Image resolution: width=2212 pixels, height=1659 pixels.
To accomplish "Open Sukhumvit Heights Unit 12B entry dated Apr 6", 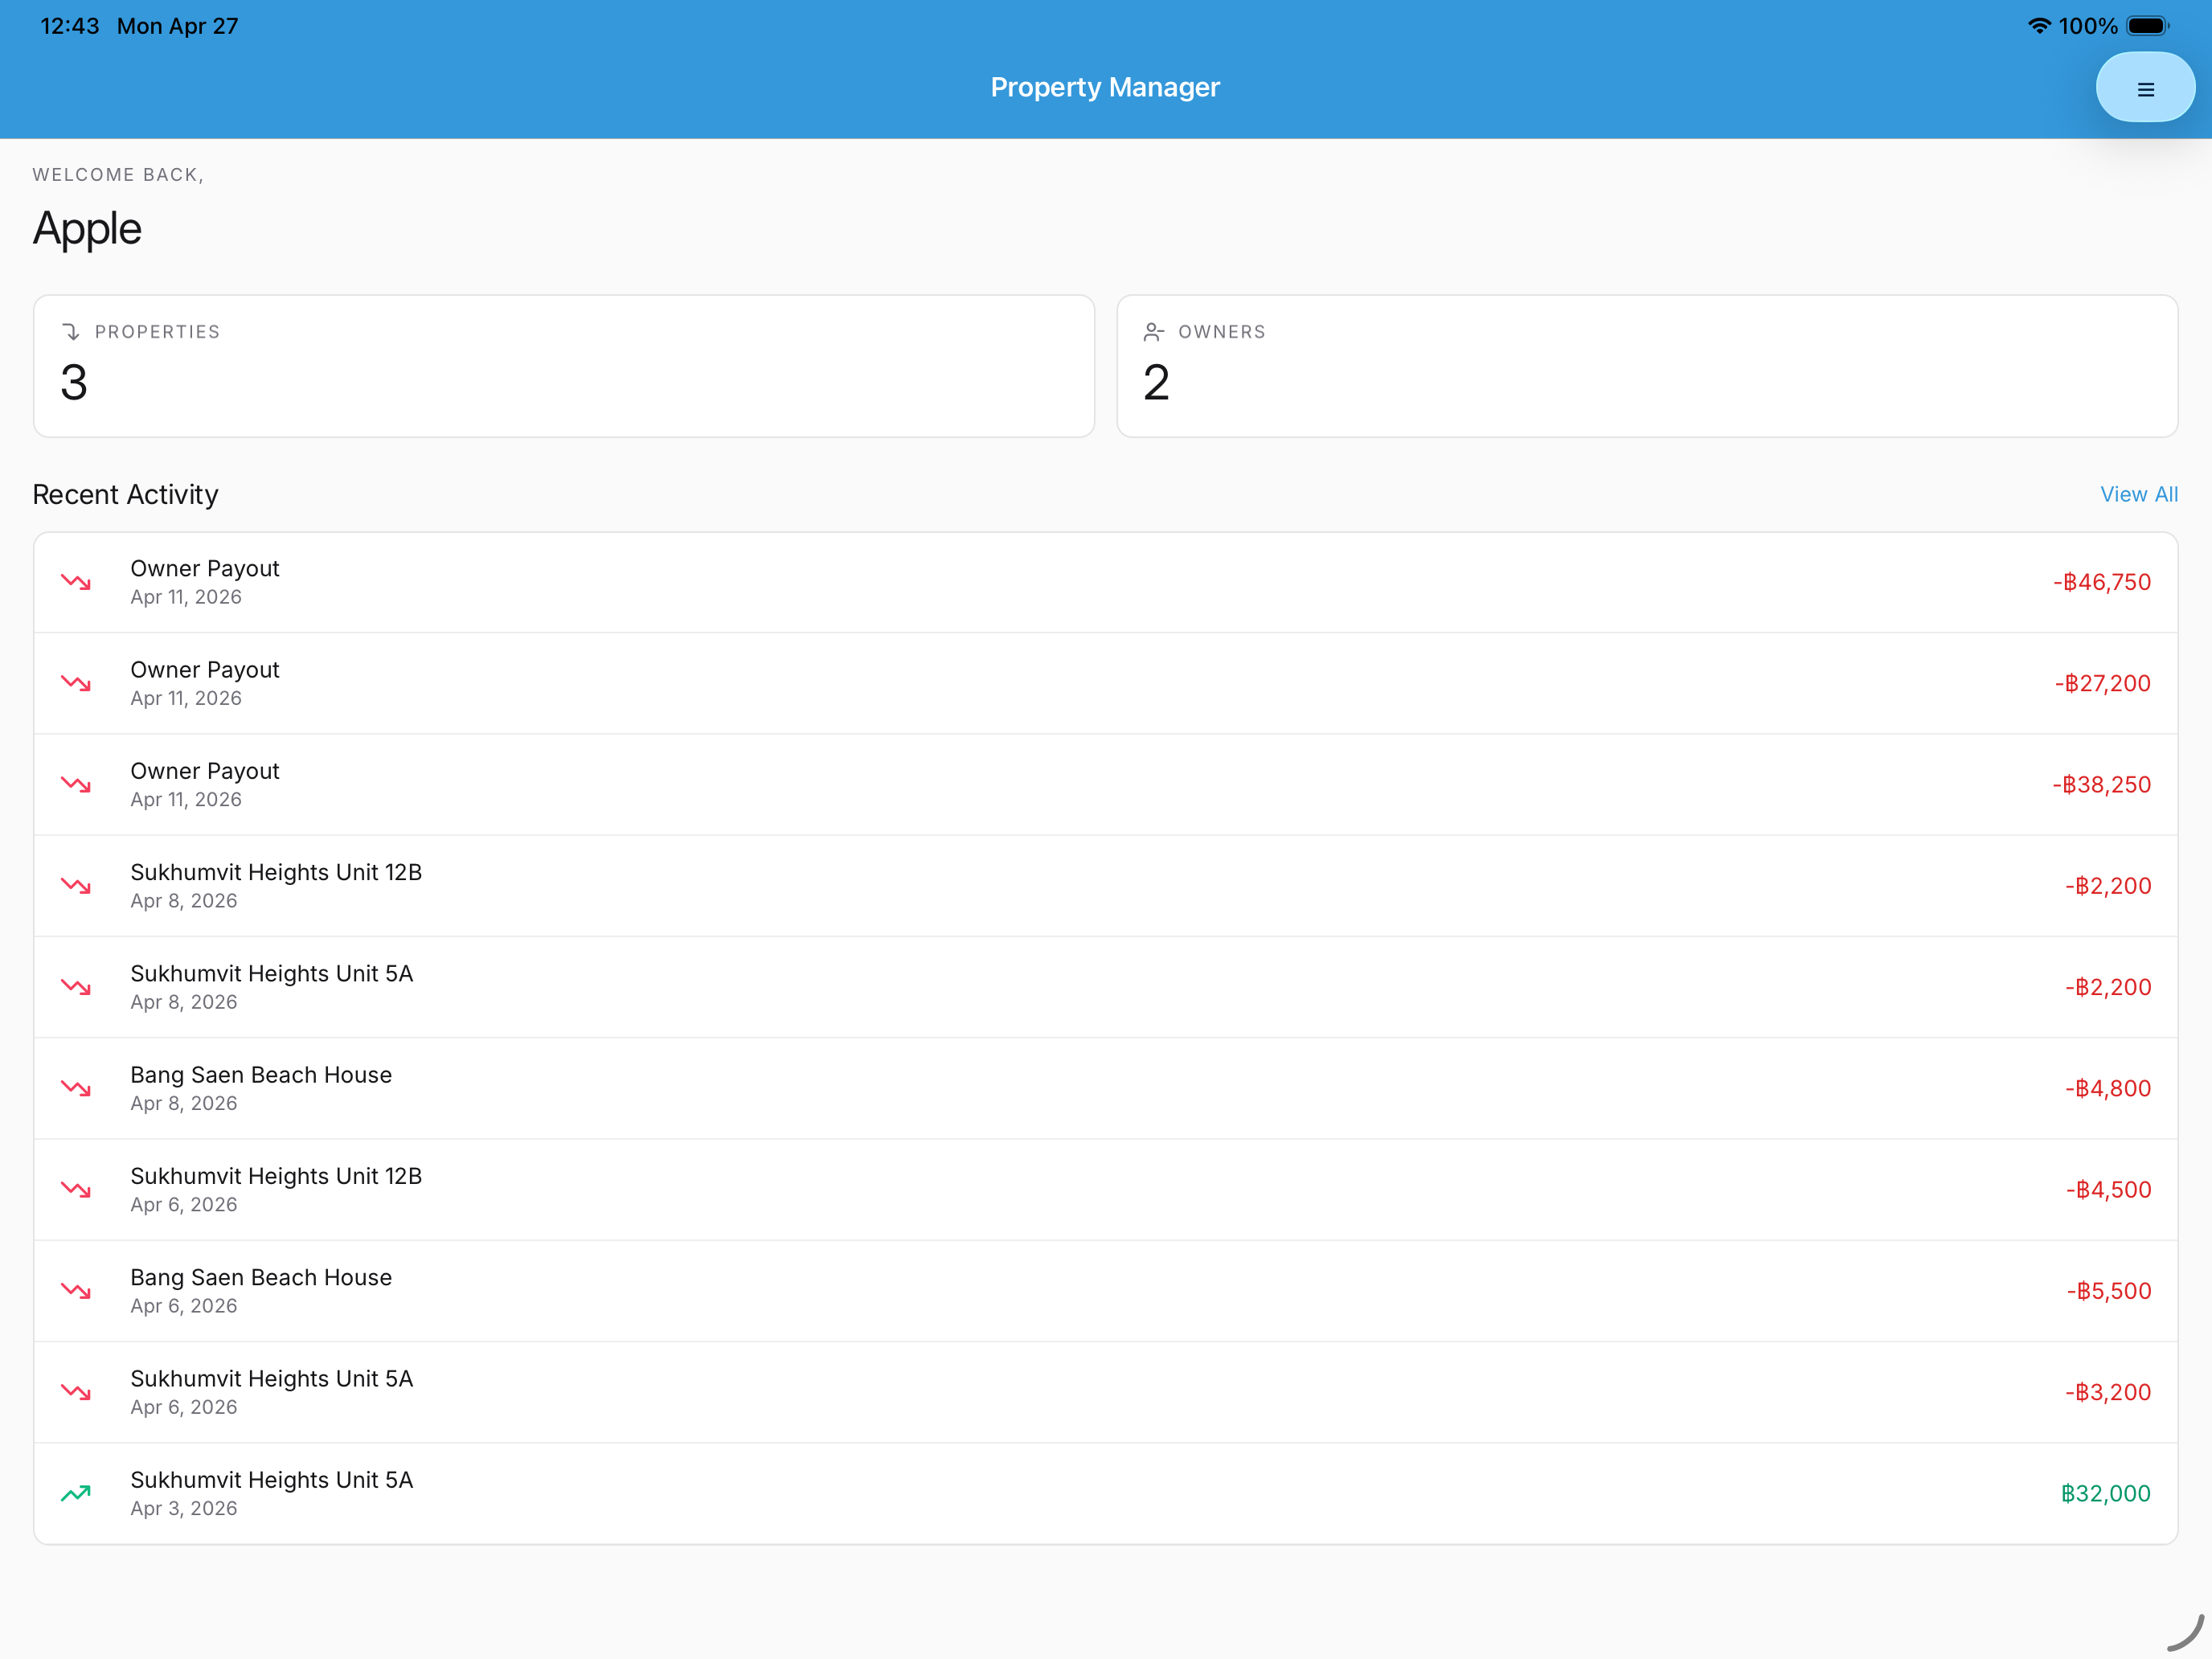I will [x=1106, y=1189].
